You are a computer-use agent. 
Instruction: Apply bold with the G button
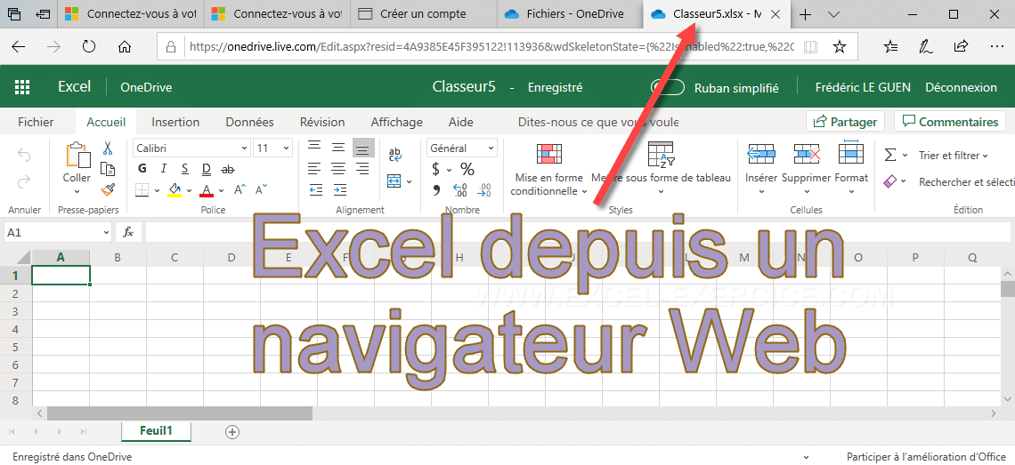[x=142, y=169]
